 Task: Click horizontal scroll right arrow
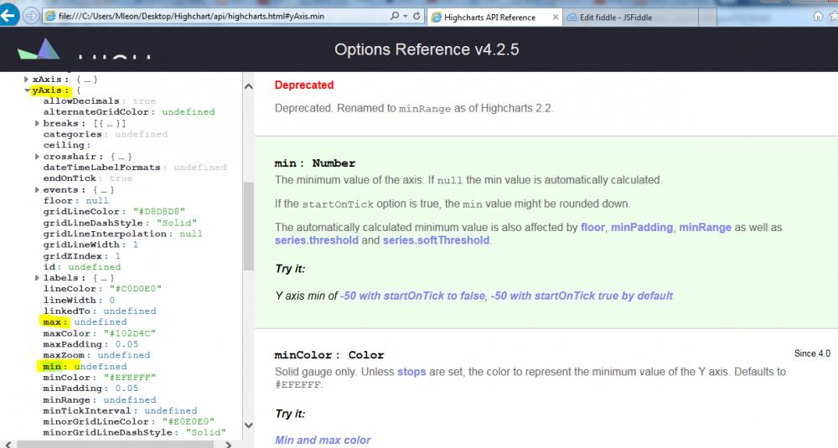pyautogui.click(x=228, y=445)
